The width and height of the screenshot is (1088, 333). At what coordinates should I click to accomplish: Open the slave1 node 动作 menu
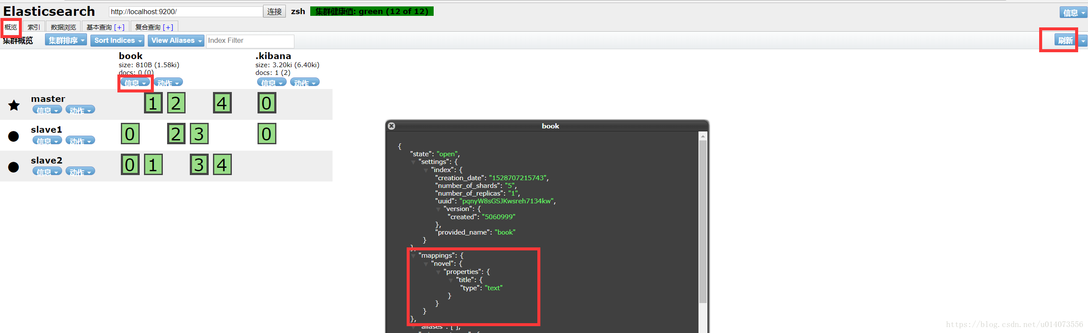point(80,141)
